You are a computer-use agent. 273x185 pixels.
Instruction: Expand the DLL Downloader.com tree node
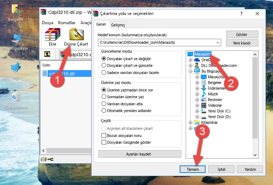pos(190,65)
